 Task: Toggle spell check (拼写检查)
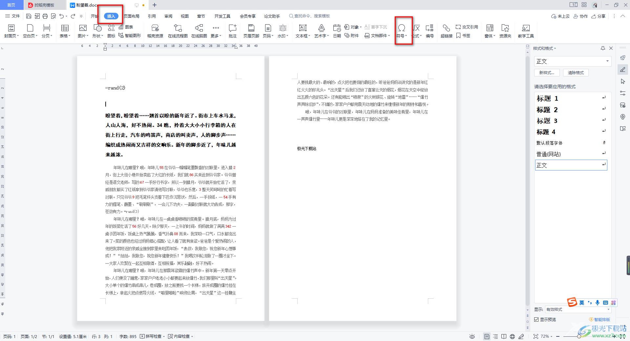152,336
